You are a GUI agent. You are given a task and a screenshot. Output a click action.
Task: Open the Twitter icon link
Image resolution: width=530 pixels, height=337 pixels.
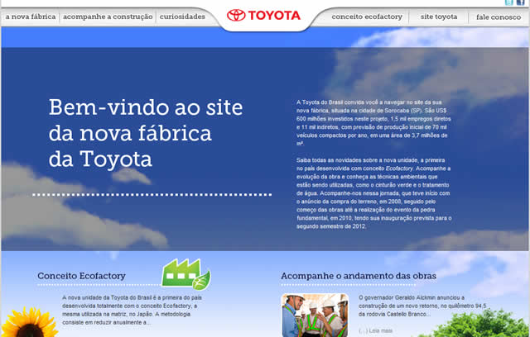(508, 3)
